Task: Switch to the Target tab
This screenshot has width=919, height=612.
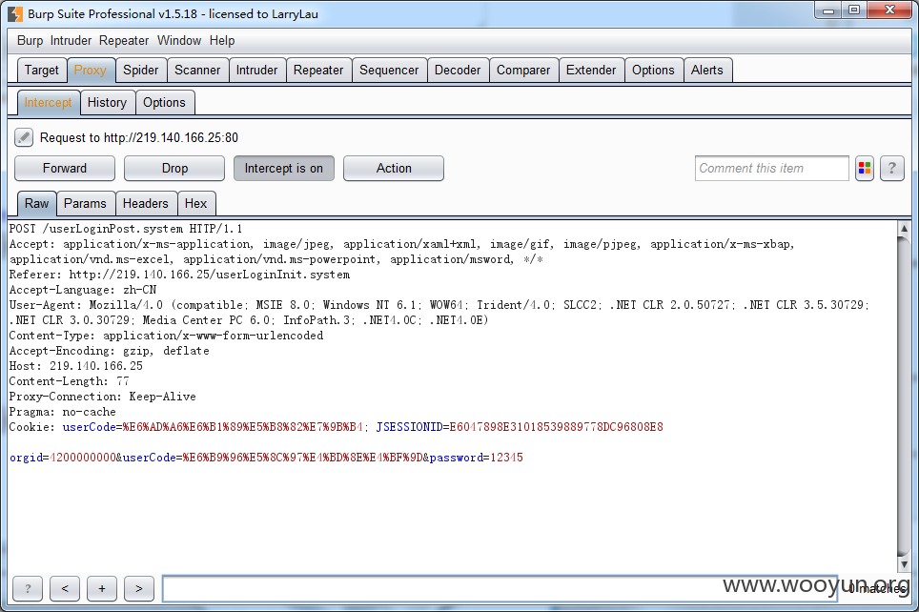Action: tap(42, 71)
